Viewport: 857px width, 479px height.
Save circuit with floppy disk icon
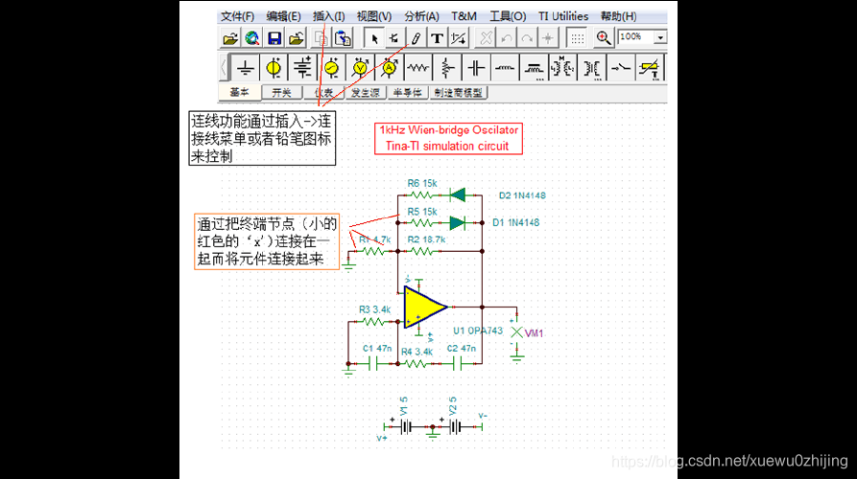(x=274, y=38)
